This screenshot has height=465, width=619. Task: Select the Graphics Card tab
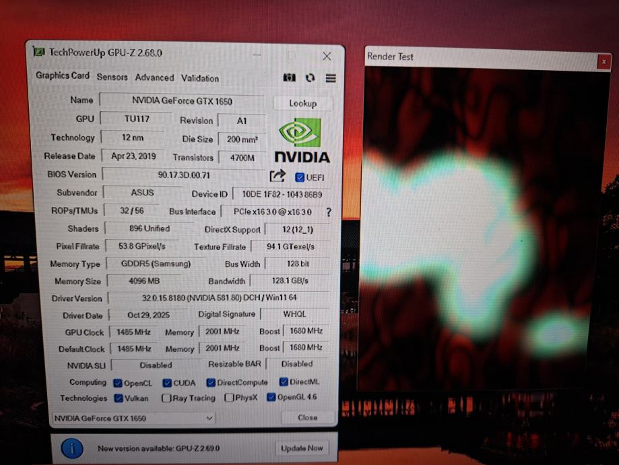[63, 75]
